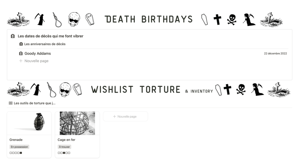Screen dimensions: 299x166
Task: Click the En possession status tag
Action: 19,147
